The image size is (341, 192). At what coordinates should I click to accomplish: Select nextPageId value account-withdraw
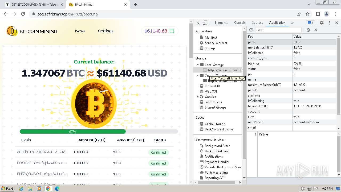coord(306,122)
